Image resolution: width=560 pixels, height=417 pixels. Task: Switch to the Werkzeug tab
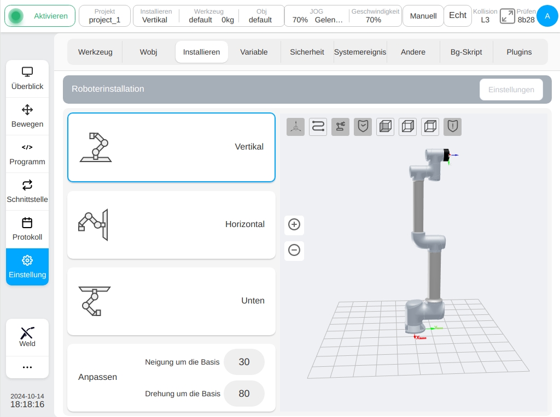pyautogui.click(x=95, y=52)
